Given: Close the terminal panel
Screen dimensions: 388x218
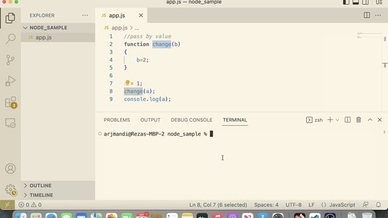Looking at the screenshot, I should click(380, 120).
